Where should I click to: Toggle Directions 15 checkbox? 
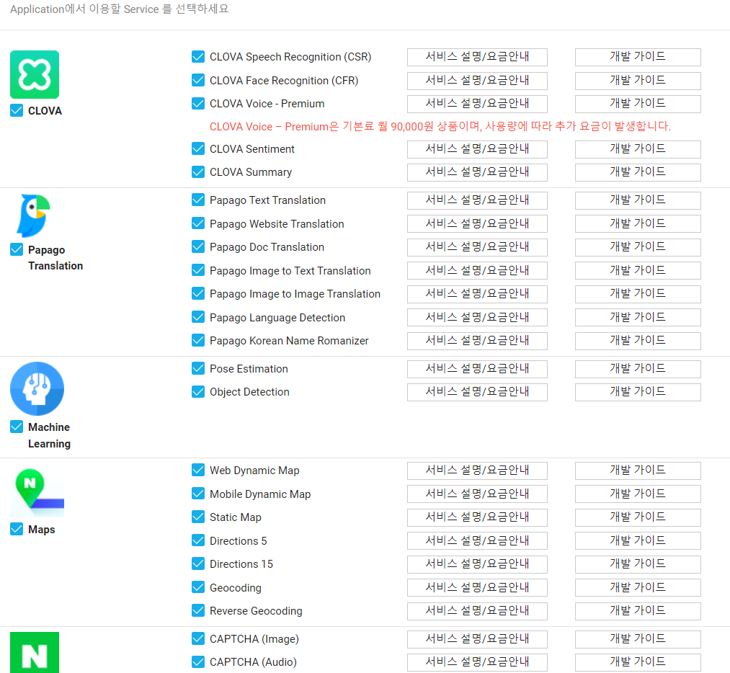point(198,563)
